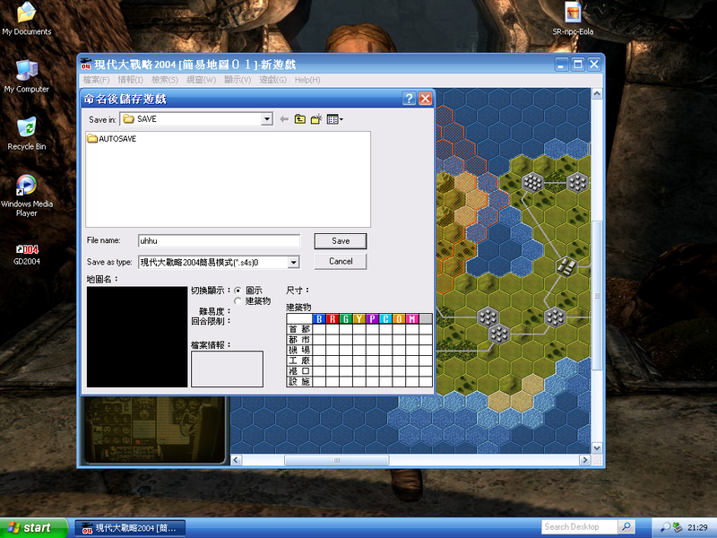Click the 首都 row label

(x=299, y=329)
